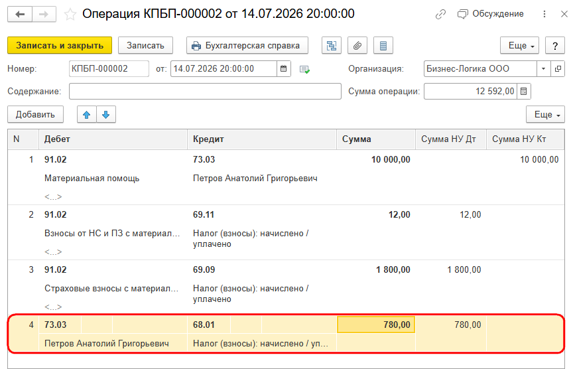Edit the date field 14.07.2026 20:00:00
573x369 pixels.
click(x=223, y=69)
